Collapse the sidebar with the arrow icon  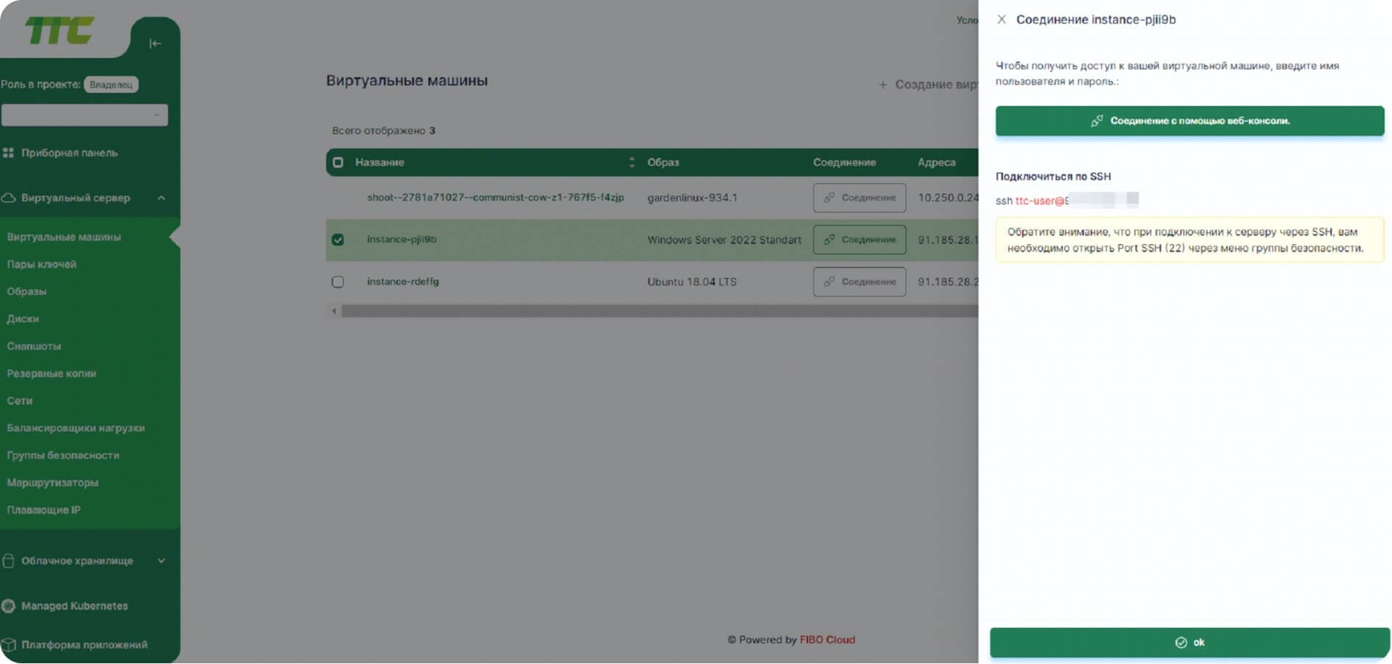click(155, 43)
